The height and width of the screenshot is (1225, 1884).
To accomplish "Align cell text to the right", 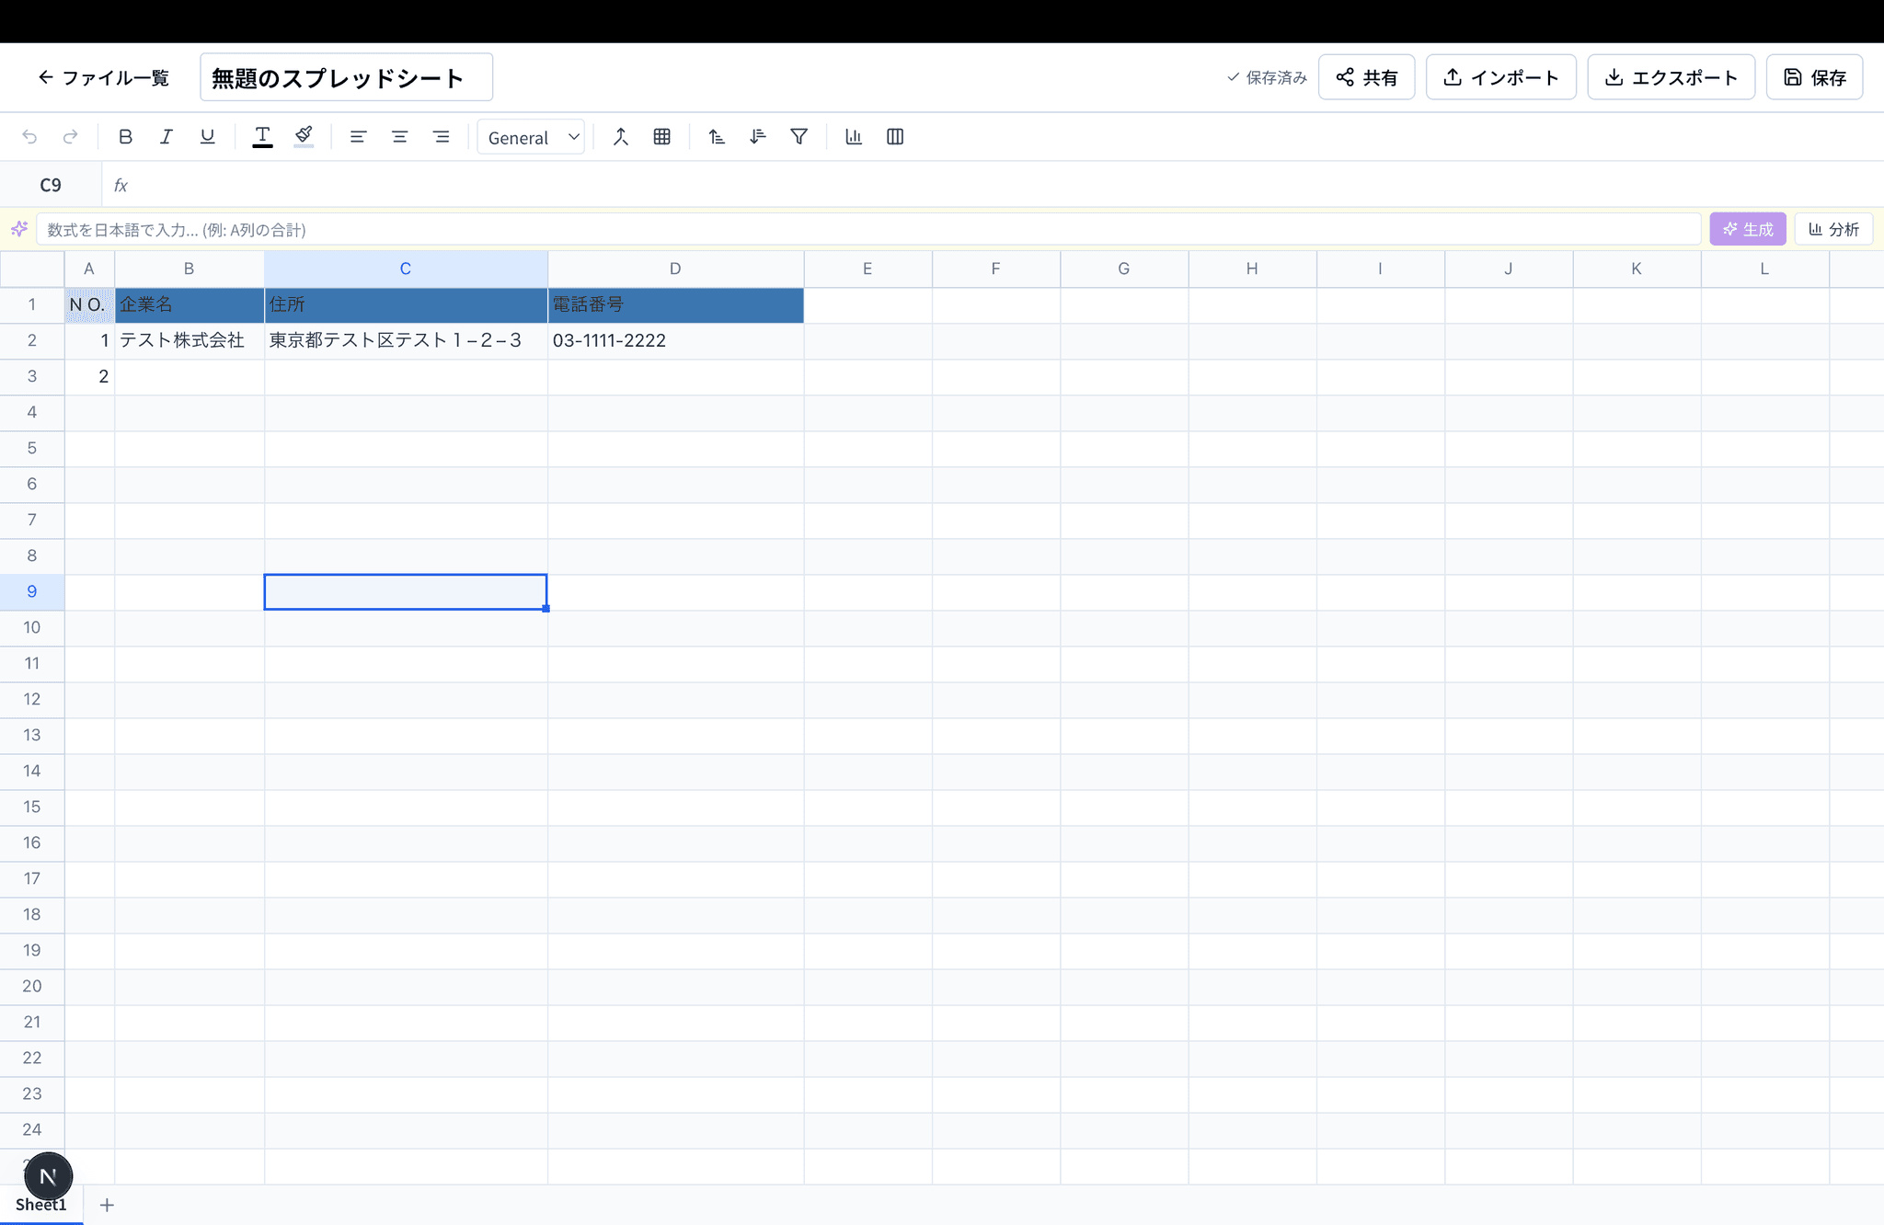I will (x=441, y=137).
